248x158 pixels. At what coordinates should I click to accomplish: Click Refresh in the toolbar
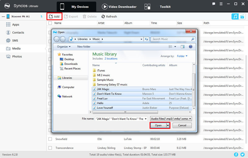(x=109, y=16)
